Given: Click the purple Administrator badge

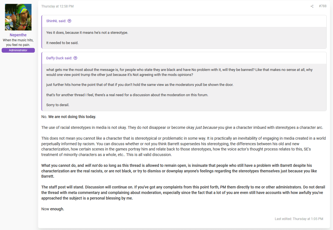Looking at the screenshot, I should (x=18, y=50).
